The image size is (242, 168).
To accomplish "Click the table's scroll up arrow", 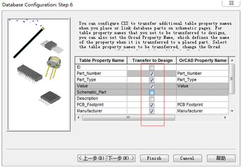I will (x=232, y=60).
